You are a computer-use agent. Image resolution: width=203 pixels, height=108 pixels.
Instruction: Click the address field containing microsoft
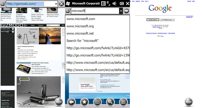(x=95, y=11)
